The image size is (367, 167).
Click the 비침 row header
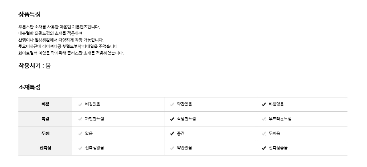45,104
